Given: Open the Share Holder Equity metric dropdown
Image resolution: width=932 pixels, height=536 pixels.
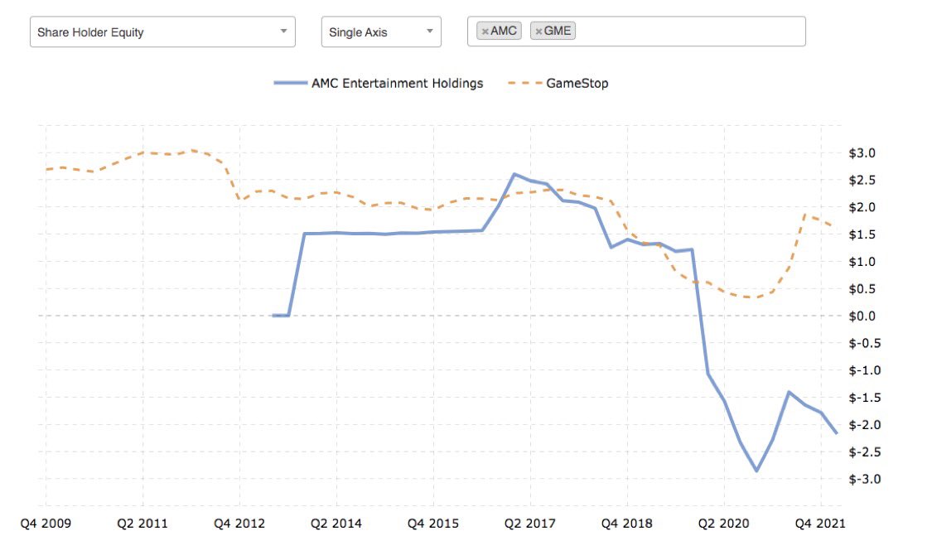Looking at the screenshot, I should click(162, 31).
